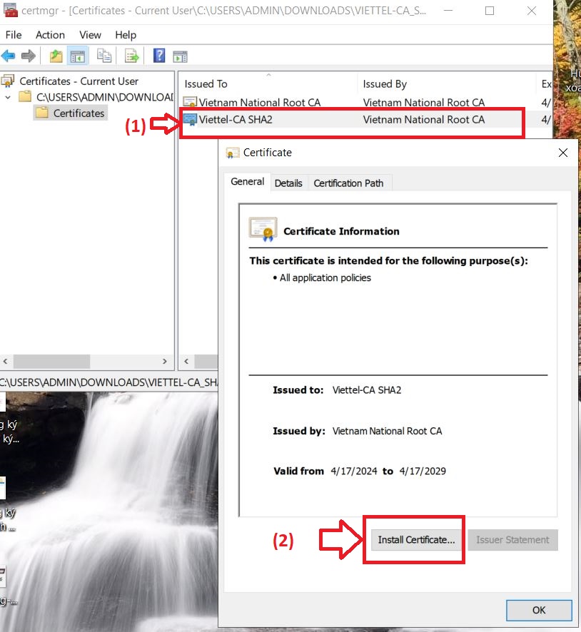Click the certmgr icon in the title bar

click(9, 10)
